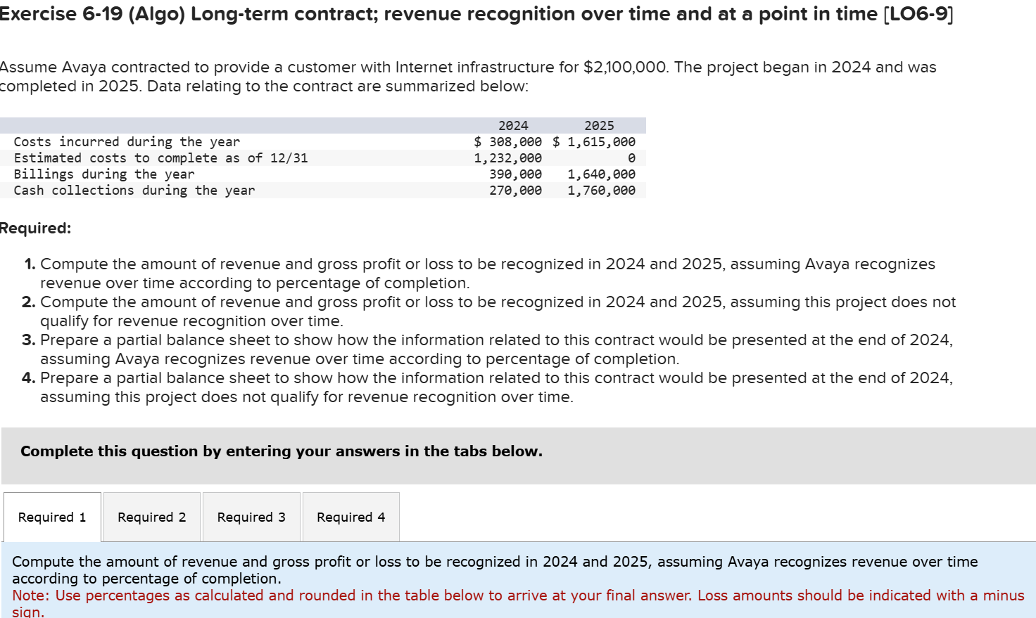Select the Estimated costs to complete row
1036x618 pixels.
coord(161,157)
